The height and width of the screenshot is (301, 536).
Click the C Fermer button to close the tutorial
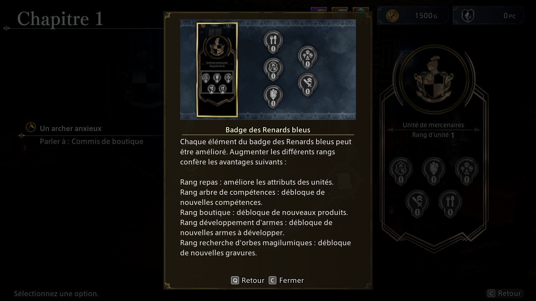[286, 280]
